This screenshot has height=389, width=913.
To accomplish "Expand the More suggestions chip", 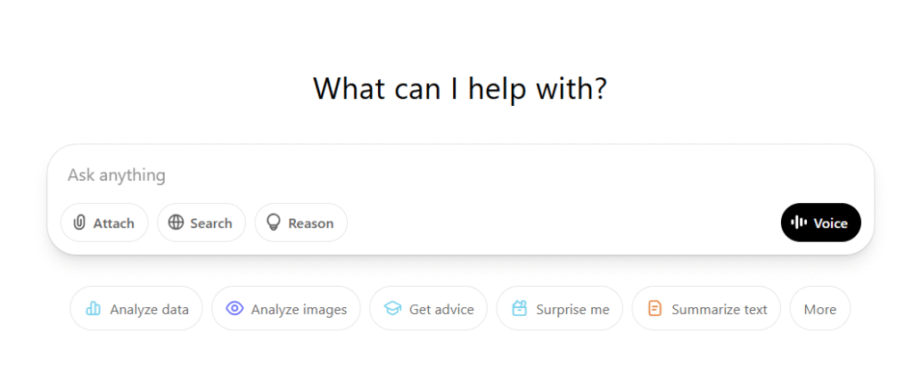I will 820,308.
